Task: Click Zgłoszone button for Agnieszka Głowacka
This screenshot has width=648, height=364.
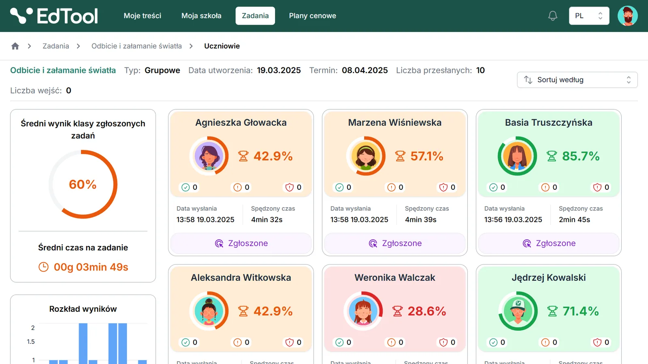Action: (241, 243)
